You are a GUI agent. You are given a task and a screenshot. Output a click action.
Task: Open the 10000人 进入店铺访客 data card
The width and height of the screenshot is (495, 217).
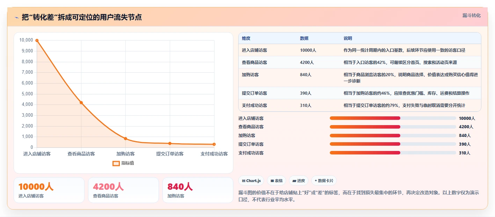coord(49,190)
